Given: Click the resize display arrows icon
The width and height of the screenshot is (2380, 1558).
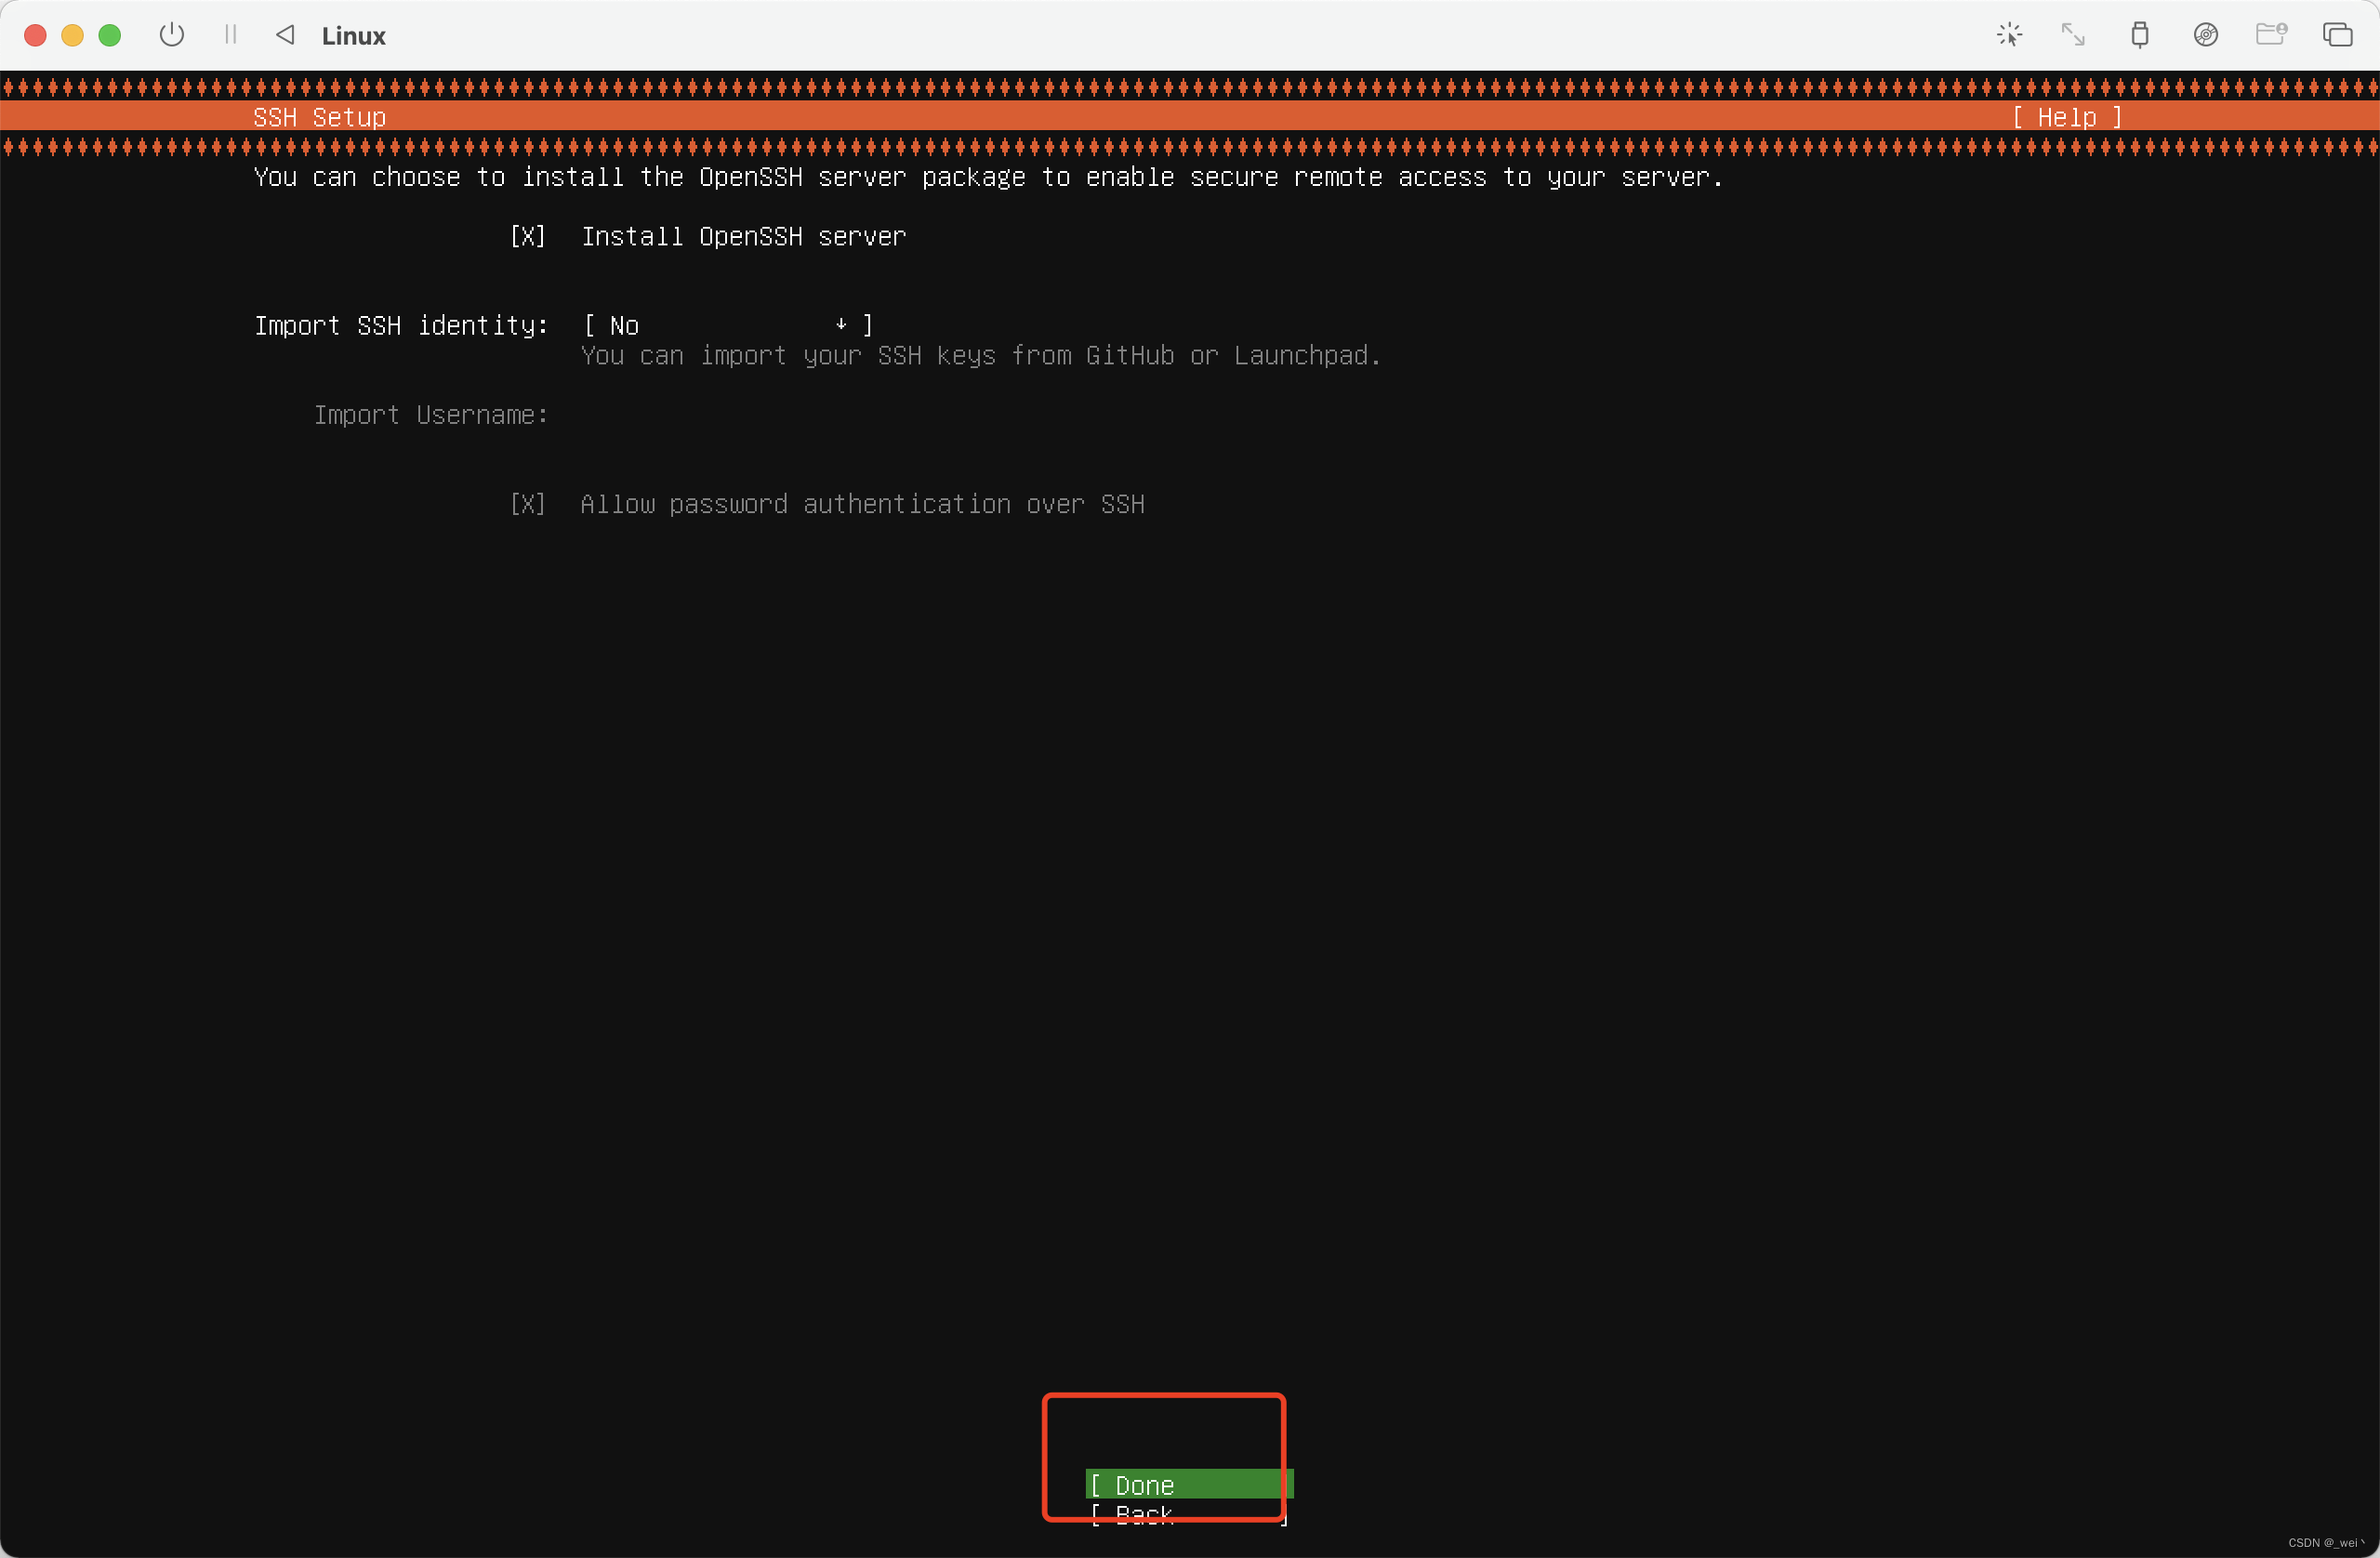Looking at the screenshot, I should pyautogui.click(x=2073, y=35).
